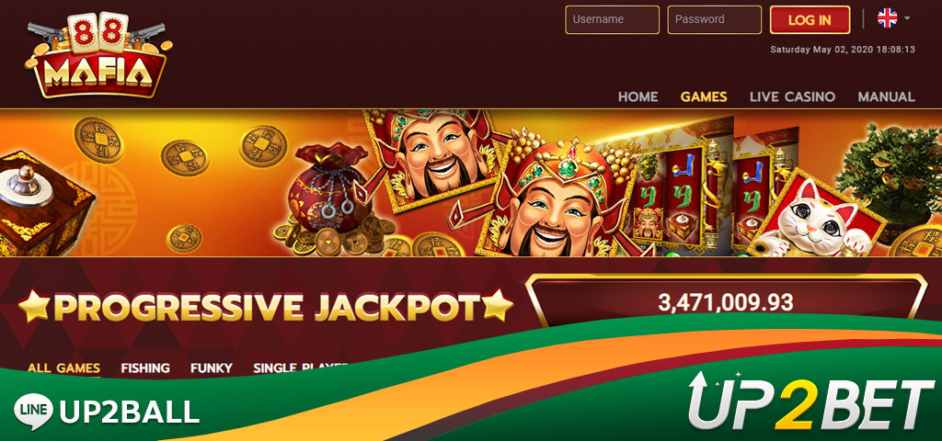The image size is (942, 441).
Task: Go to the HOME menu
Action: click(x=638, y=96)
